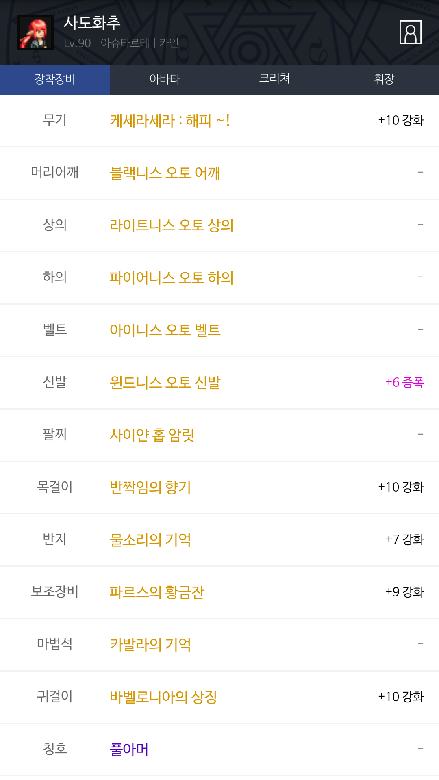Open the 풀아머 title entry
The width and height of the screenshot is (439, 780).
pyautogui.click(x=129, y=750)
